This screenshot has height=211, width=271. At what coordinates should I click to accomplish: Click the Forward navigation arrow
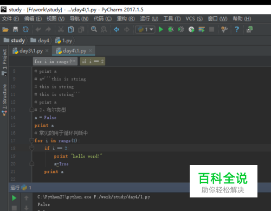point(127,29)
